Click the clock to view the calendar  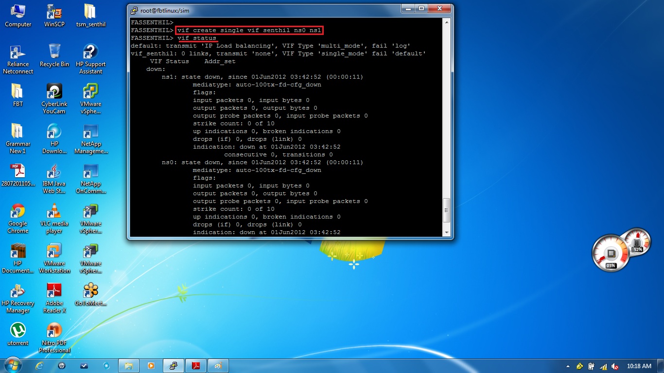click(639, 366)
